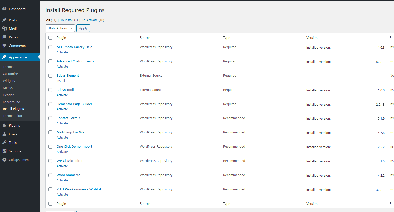Image resolution: width=394 pixels, height=212 pixels.
Task: Click the Tools wrench icon
Action: pyautogui.click(x=4, y=143)
